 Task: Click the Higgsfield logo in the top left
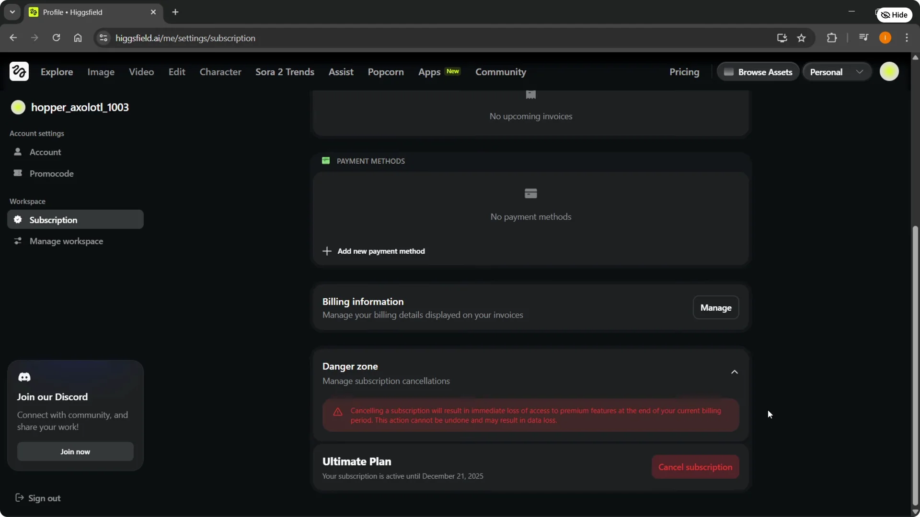pos(18,71)
